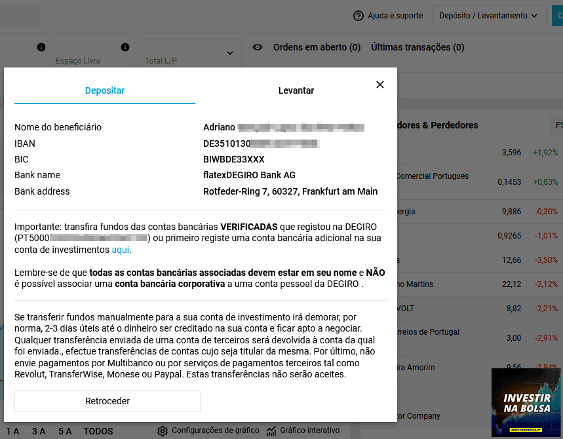Expand the Total L/P dropdown chevron

230,53
